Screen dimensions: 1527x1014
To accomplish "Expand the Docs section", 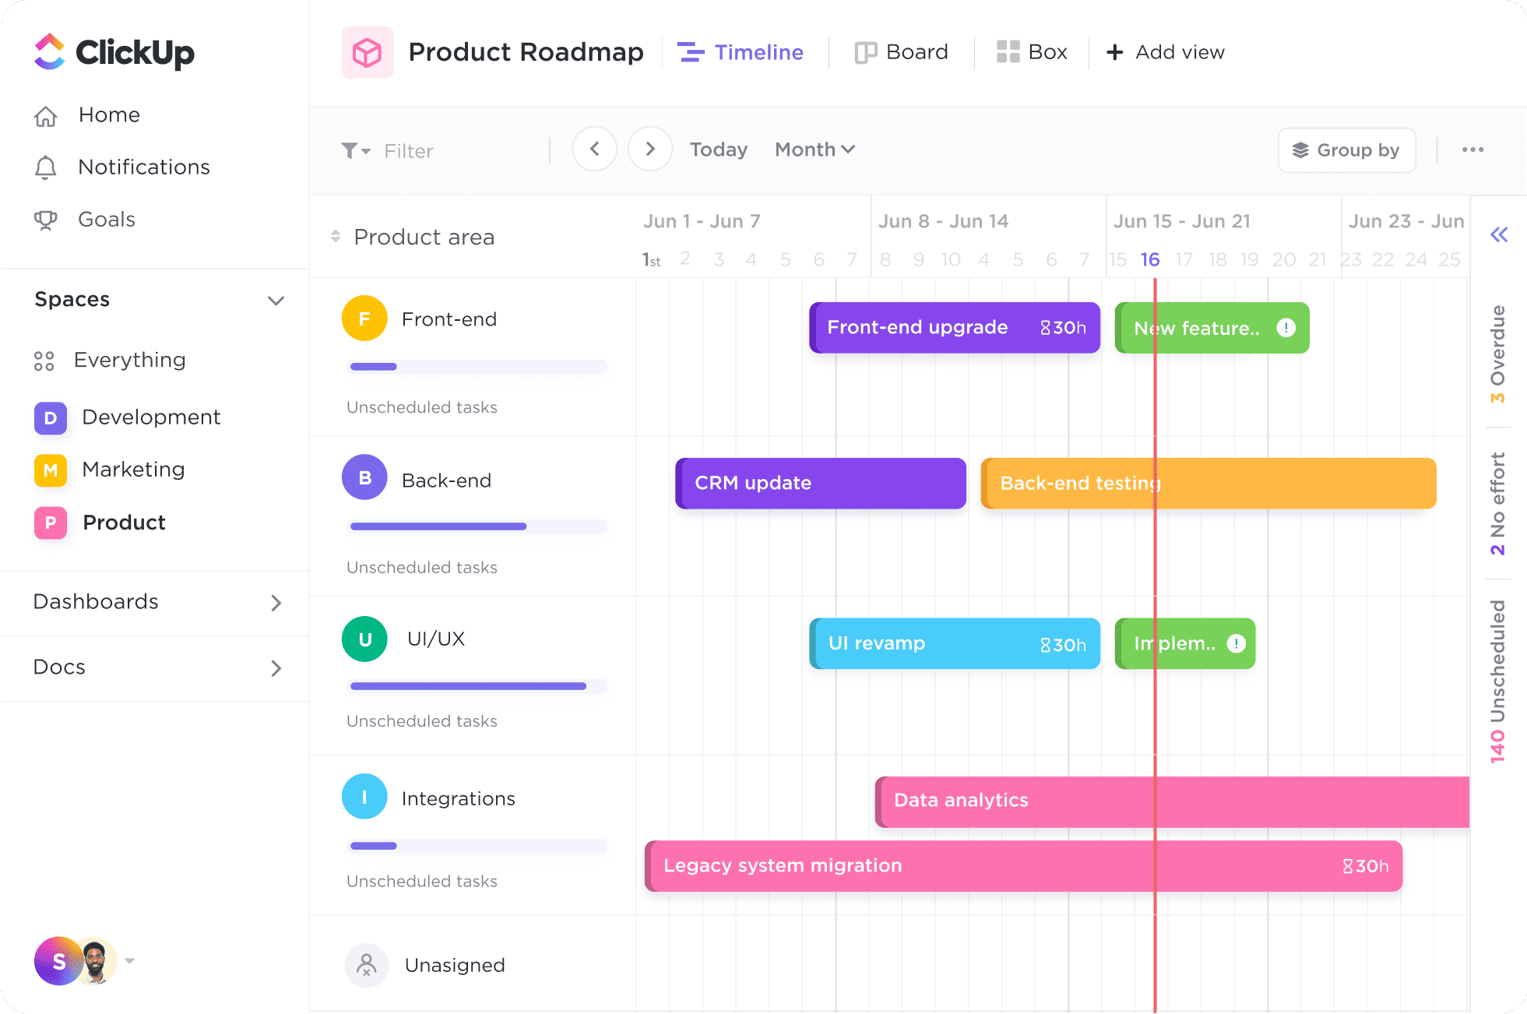I will pos(276,667).
